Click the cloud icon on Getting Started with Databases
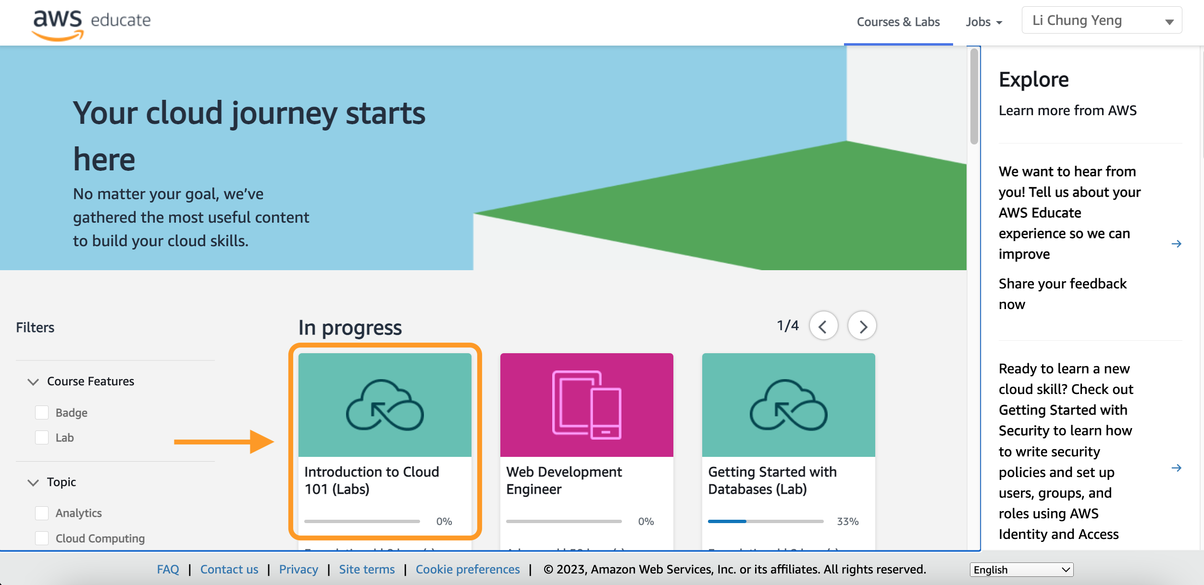Image resolution: width=1204 pixels, height=585 pixels. pyautogui.click(x=788, y=405)
